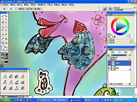Toggle visibility of the canvas layer
137x102 pixels.
point(109,68)
